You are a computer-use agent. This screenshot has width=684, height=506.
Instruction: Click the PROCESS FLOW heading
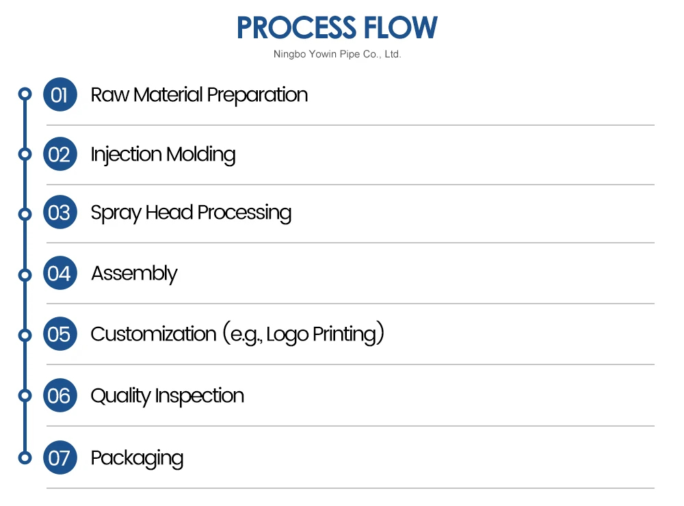tap(337, 27)
